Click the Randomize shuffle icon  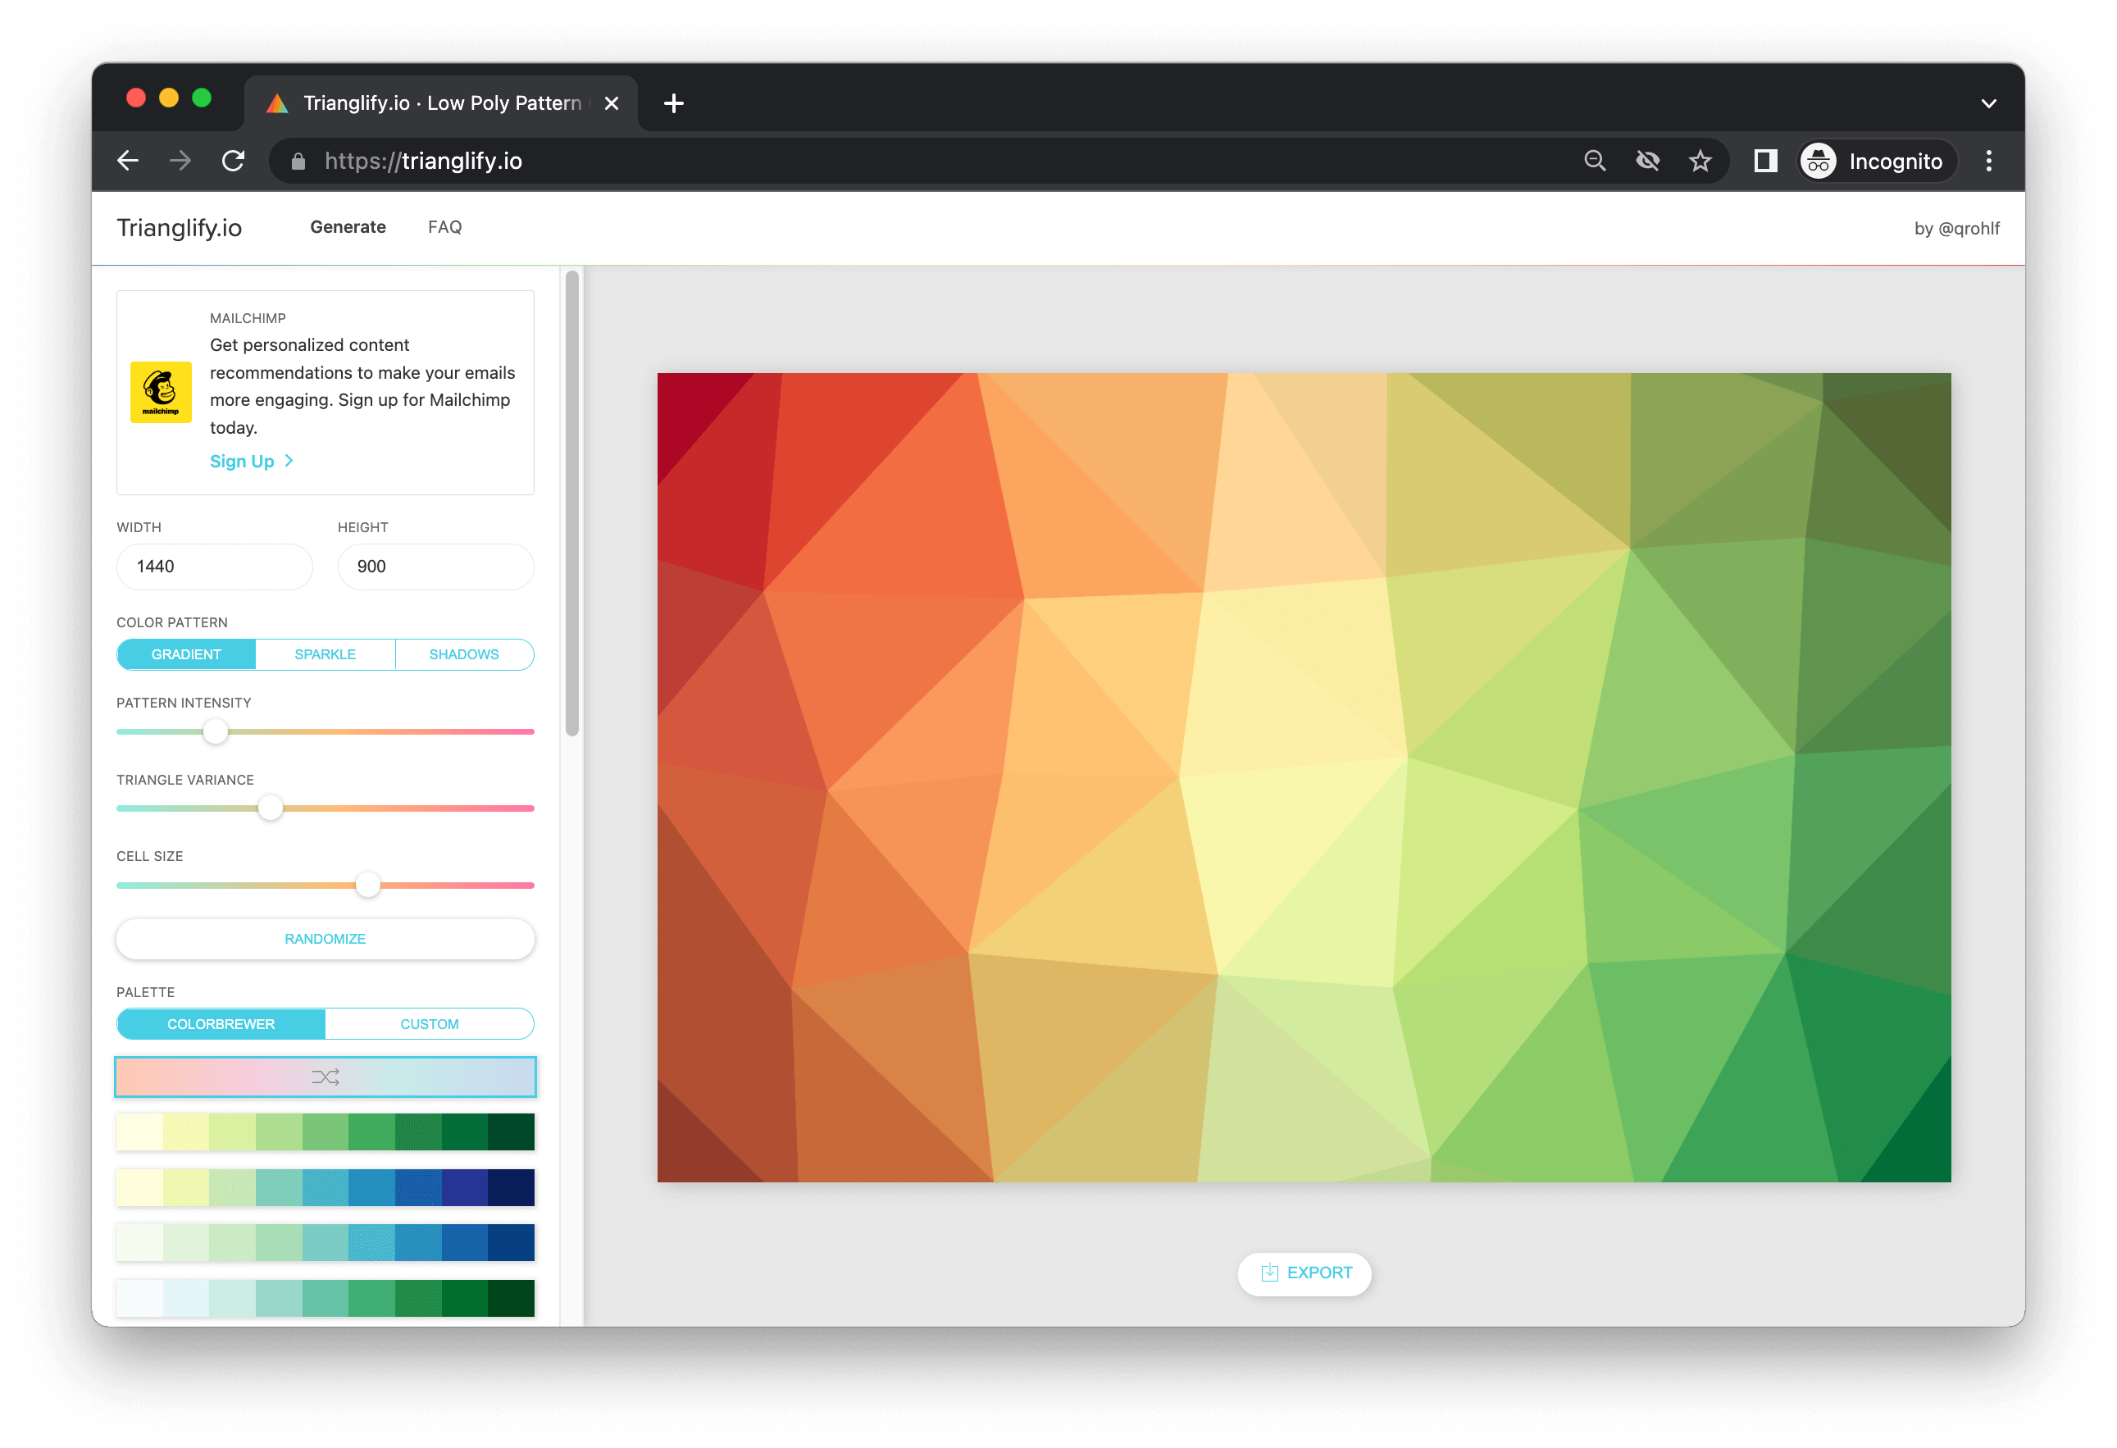click(x=325, y=1077)
